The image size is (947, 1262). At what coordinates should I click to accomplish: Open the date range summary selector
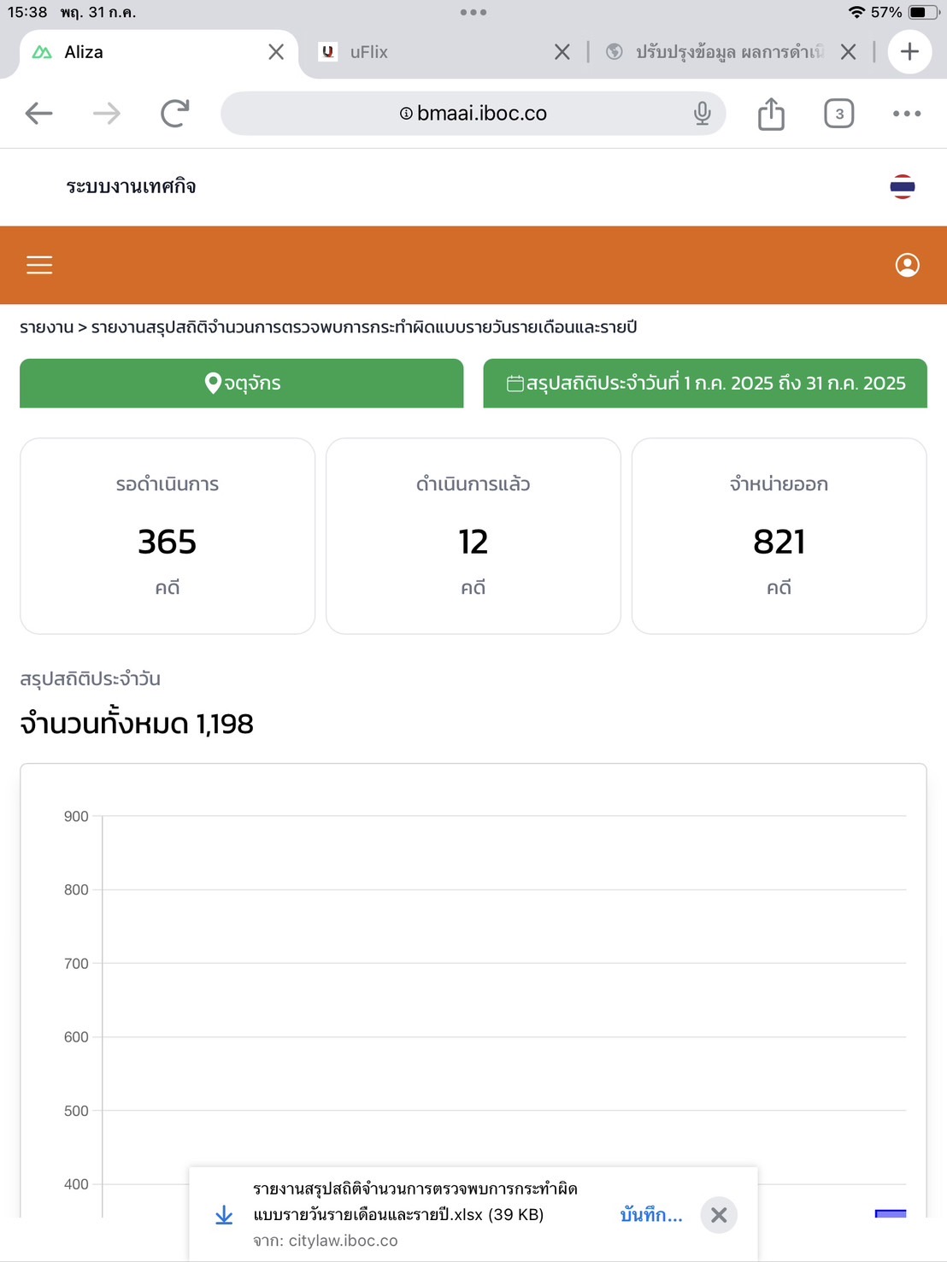705,383
